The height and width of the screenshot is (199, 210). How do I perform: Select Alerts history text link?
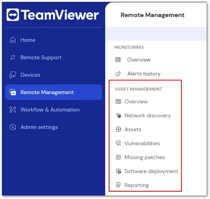click(144, 74)
